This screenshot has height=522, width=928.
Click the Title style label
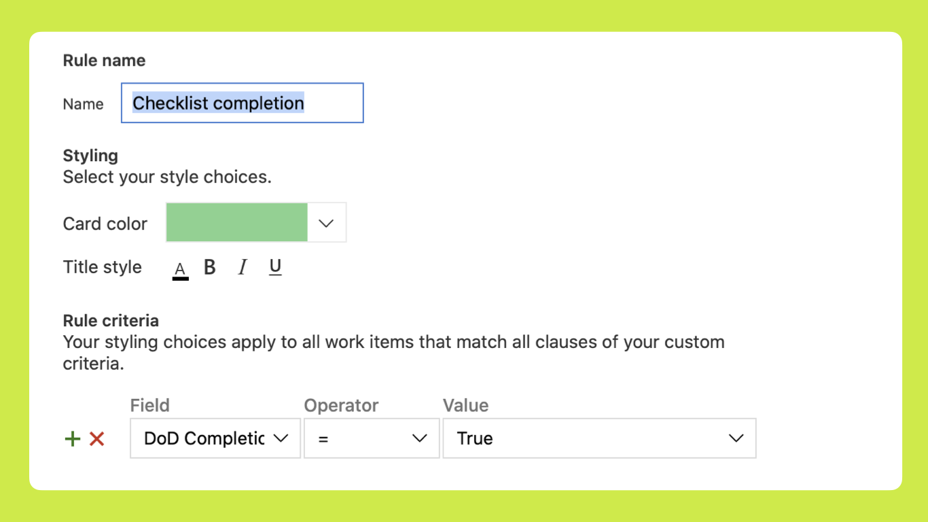coord(103,267)
